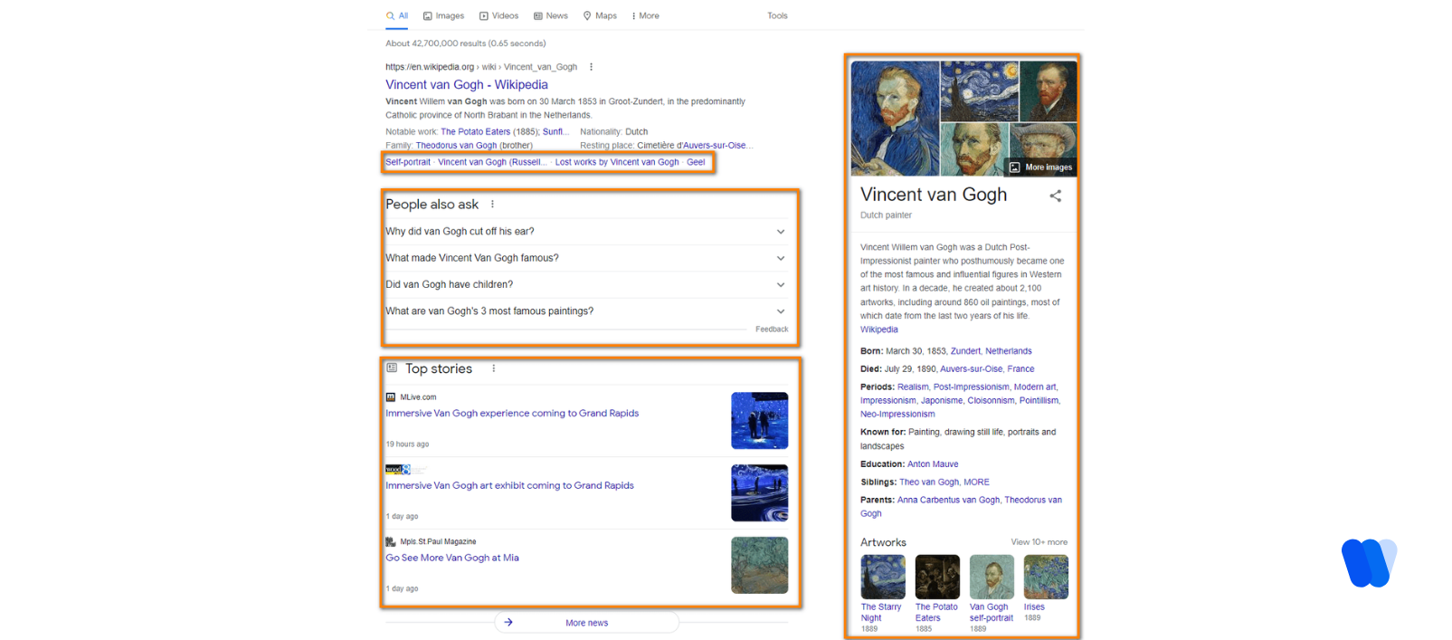Open the News search tab
1452x640 pixels.
coord(551,15)
